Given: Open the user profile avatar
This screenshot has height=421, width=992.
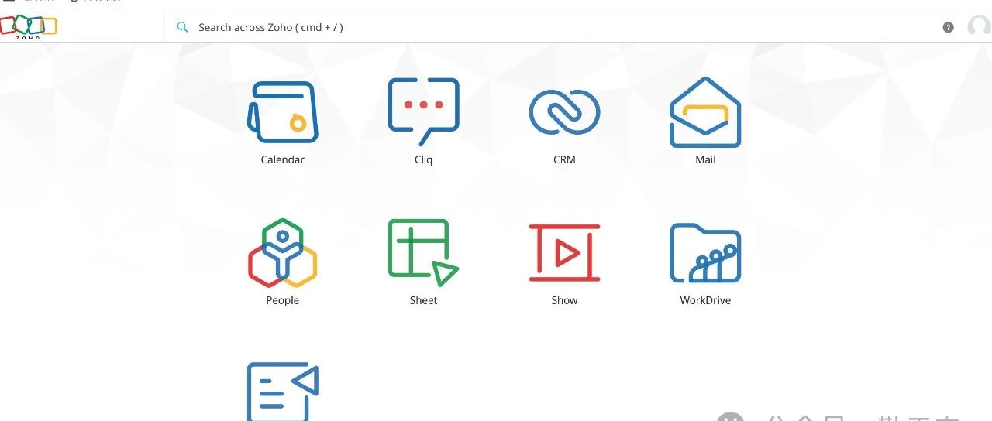Looking at the screenshot, I should (x=979, y=27).
